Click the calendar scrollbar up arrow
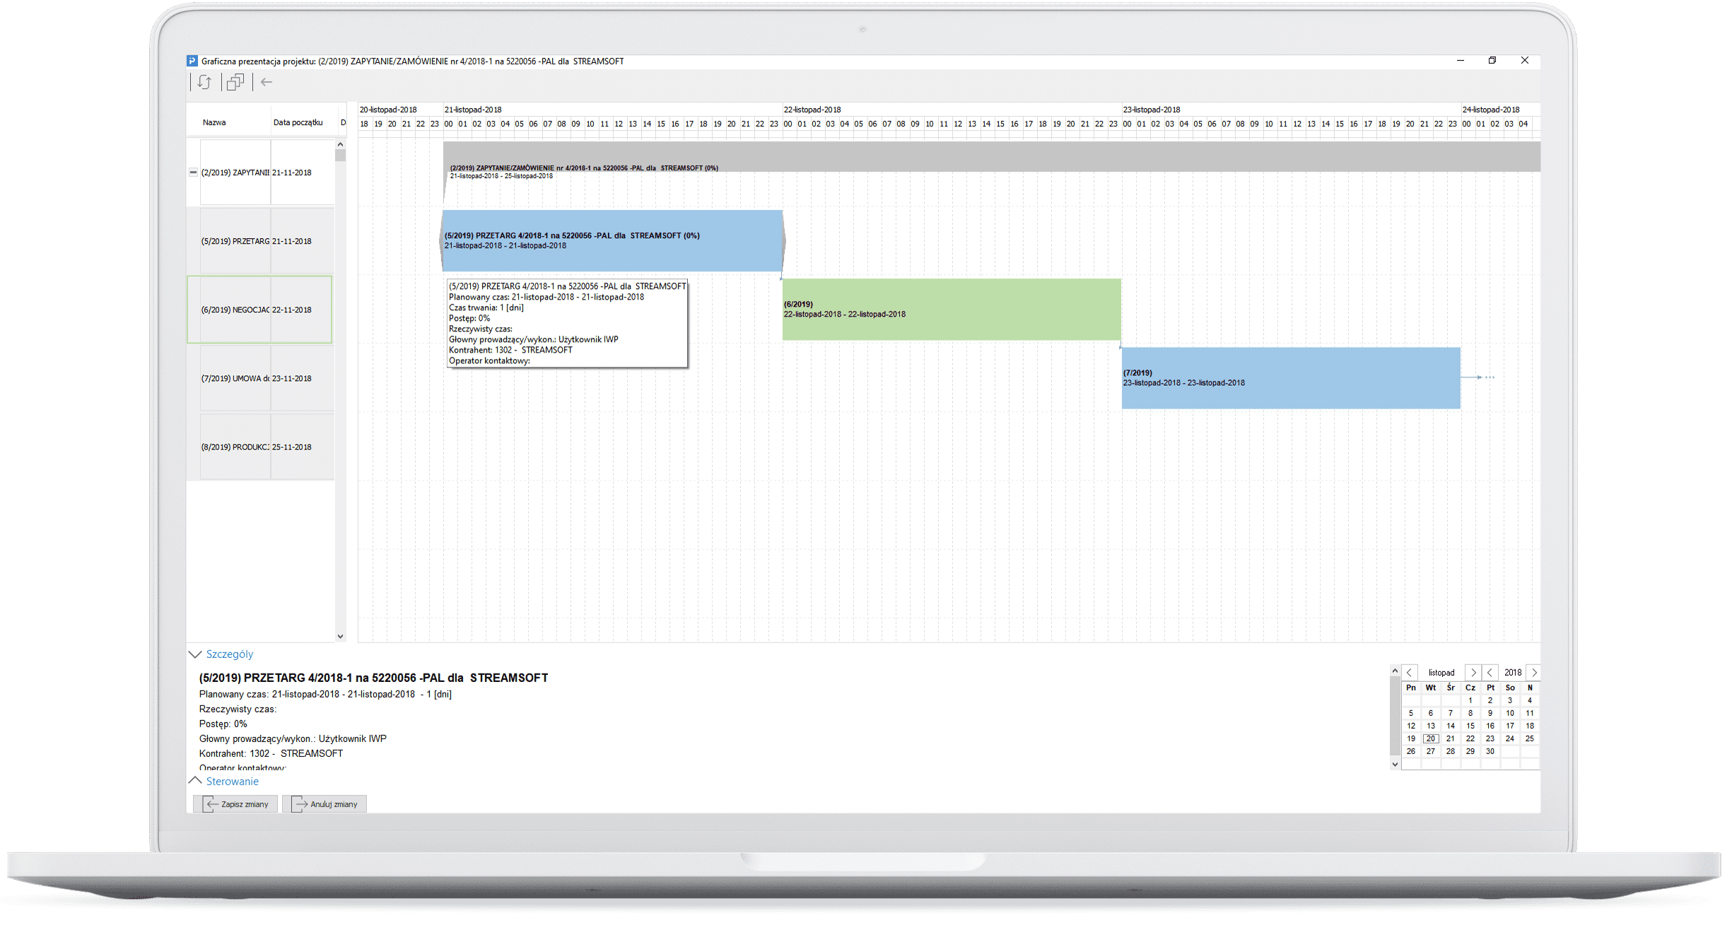Viewport: 1732px width, 942px height. point(1395,671)
